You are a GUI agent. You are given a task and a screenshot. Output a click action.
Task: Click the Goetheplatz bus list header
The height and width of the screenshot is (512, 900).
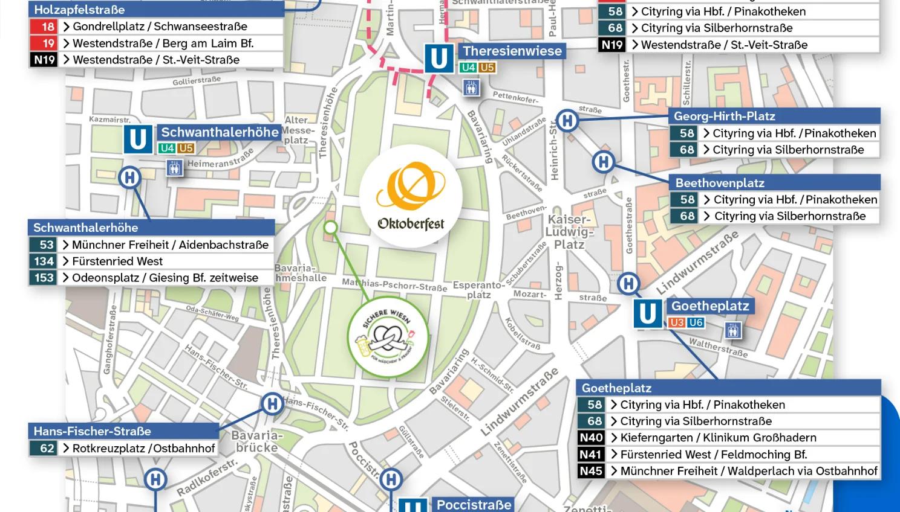[729, 388]
